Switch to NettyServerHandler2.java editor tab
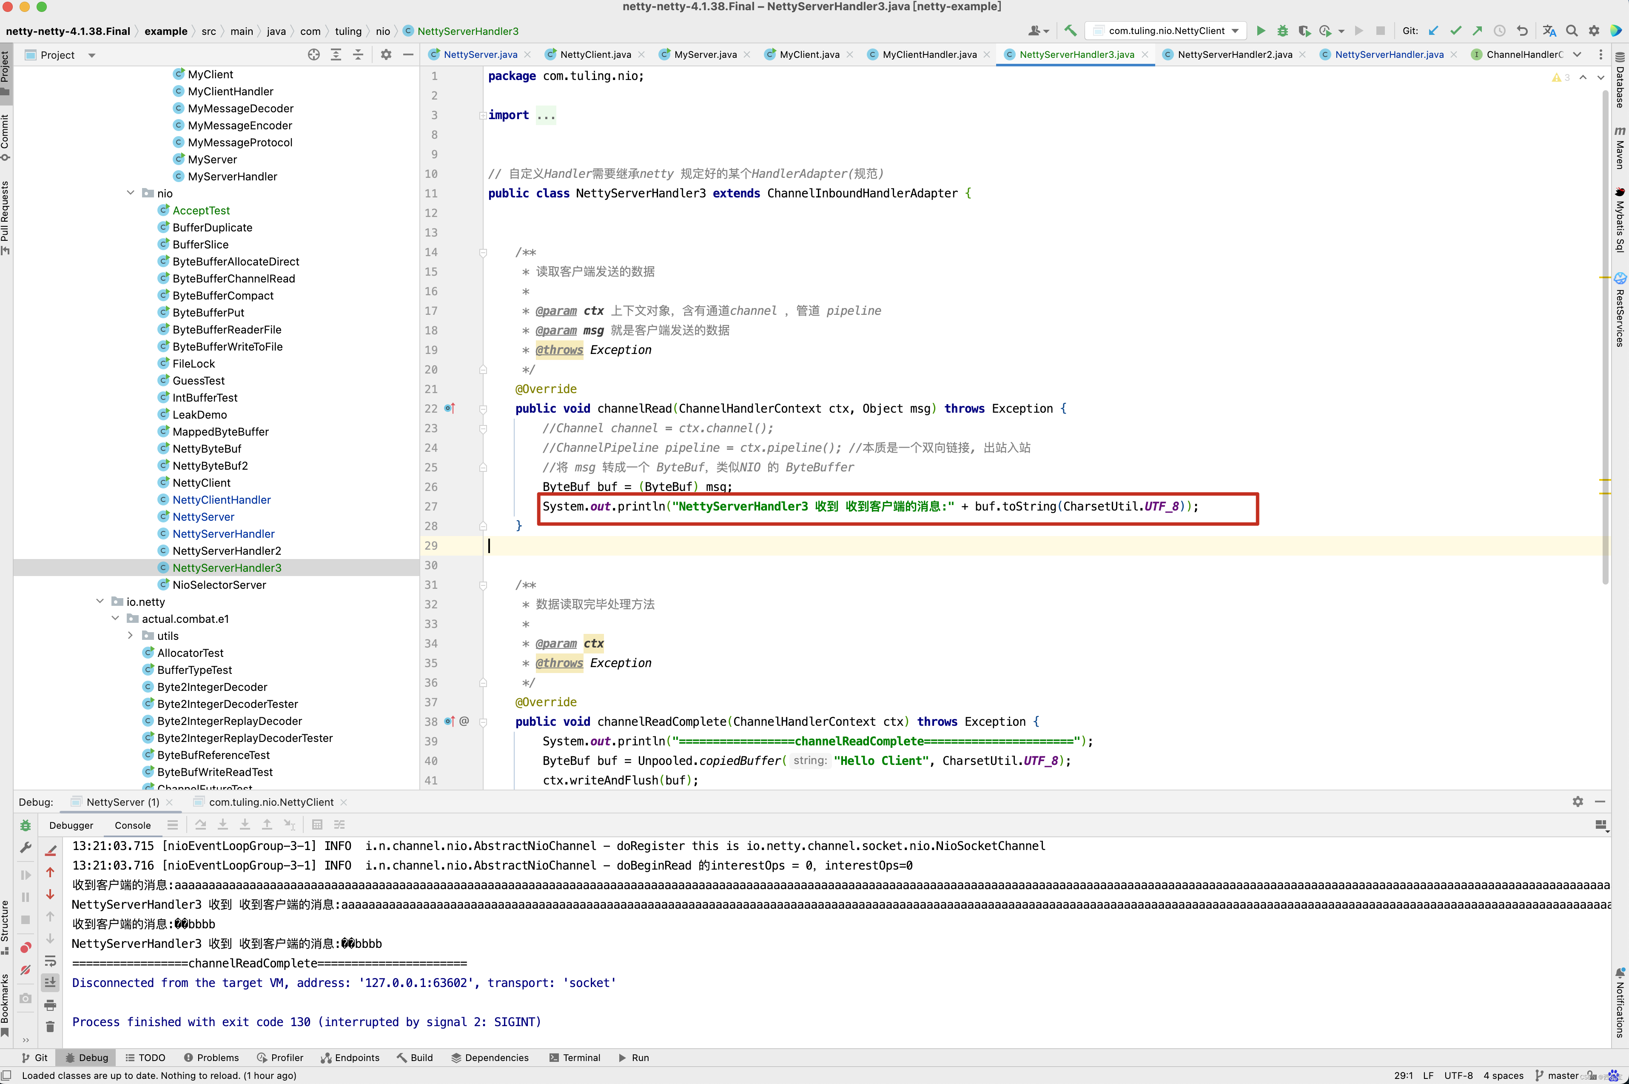The height and width of the screenshot is (1084, 1629). pyautogui.click(x=1234, y=54)
